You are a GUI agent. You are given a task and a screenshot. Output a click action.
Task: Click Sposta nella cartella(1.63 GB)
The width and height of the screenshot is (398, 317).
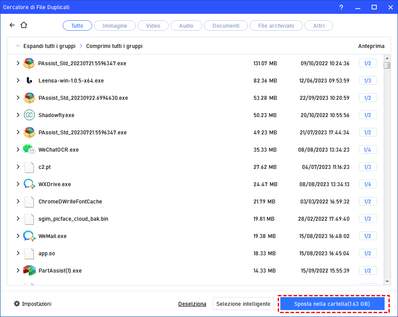click(x=332, y=304)
